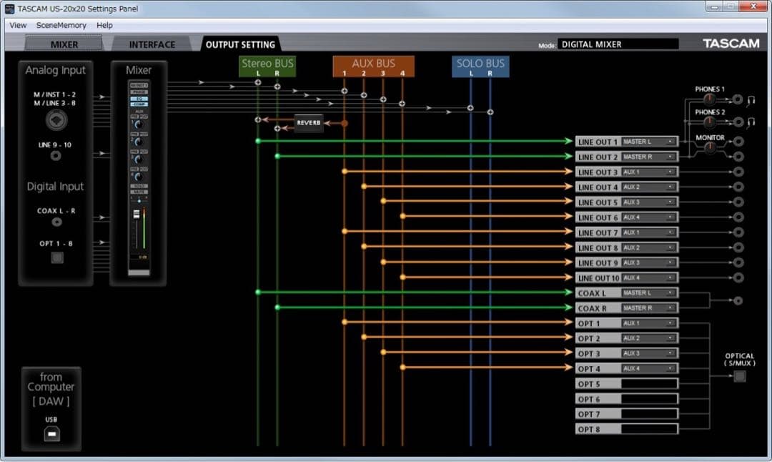
Task: Click the LINE 9-10 input jack icon
Action: (x=56, y=155)
